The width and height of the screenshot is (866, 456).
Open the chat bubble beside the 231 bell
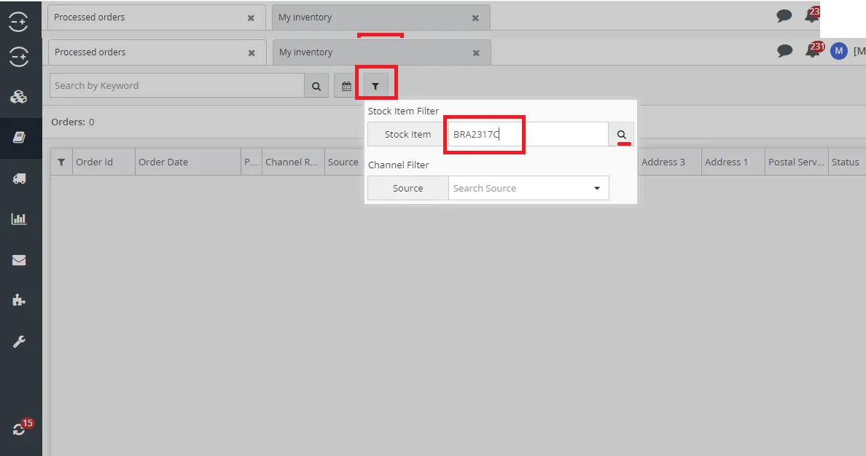785,51
